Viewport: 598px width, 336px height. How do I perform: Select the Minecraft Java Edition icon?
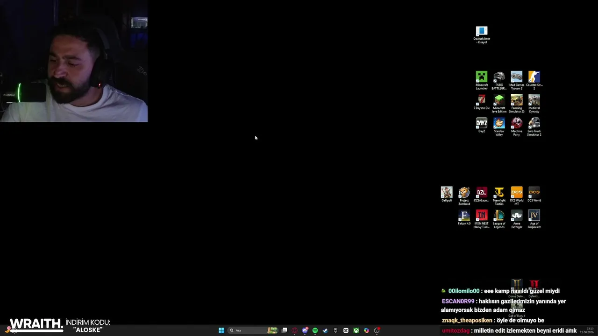(x=499, y=104)
